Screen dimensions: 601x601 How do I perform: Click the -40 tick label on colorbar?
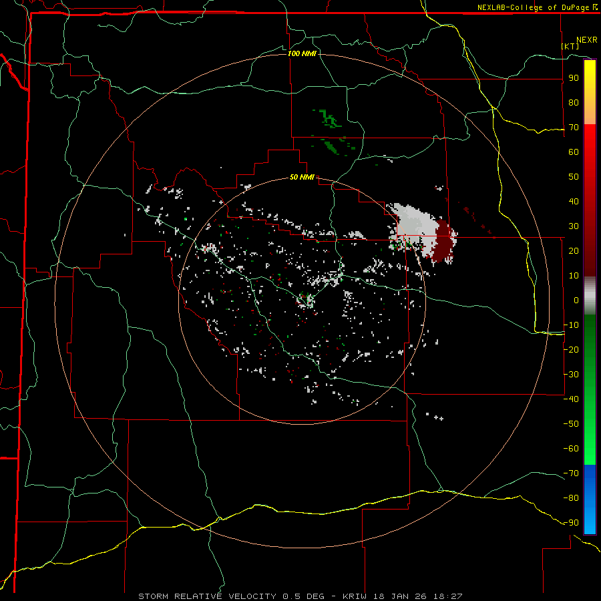571,399
